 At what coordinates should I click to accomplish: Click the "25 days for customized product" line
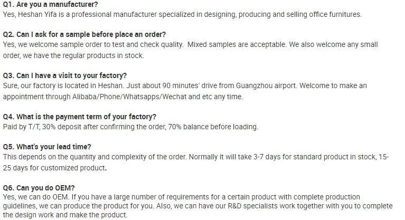point(55,168)
